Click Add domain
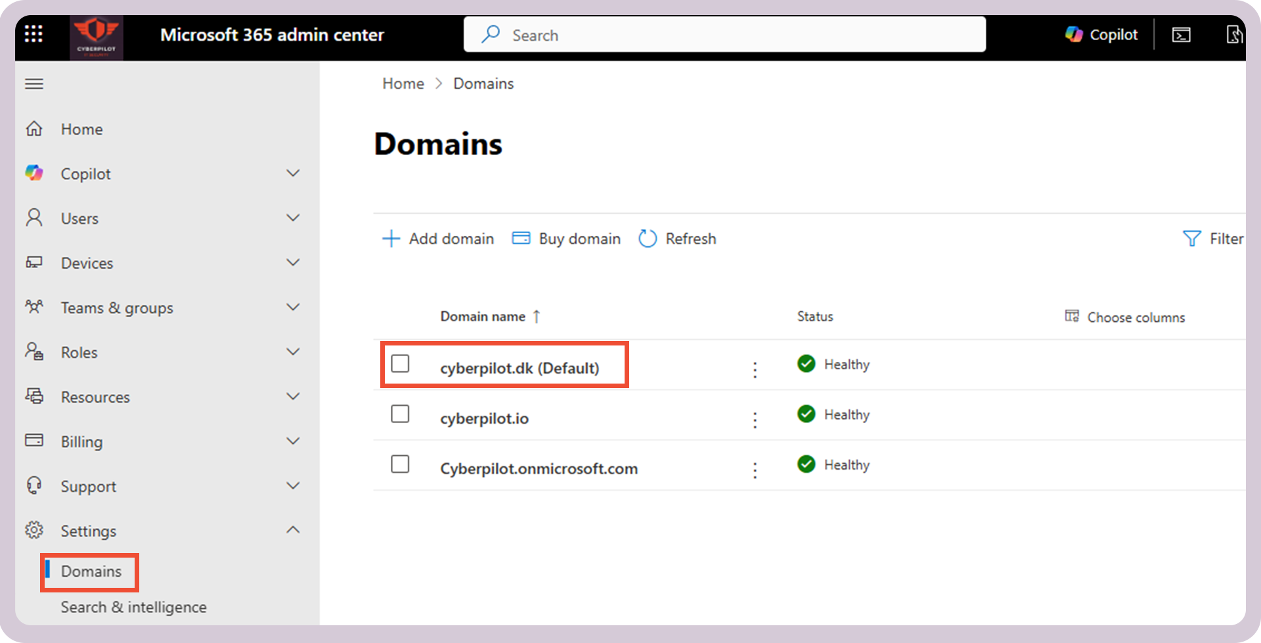1261x643 pixels. pyautogui.click(x=437, y=238)
